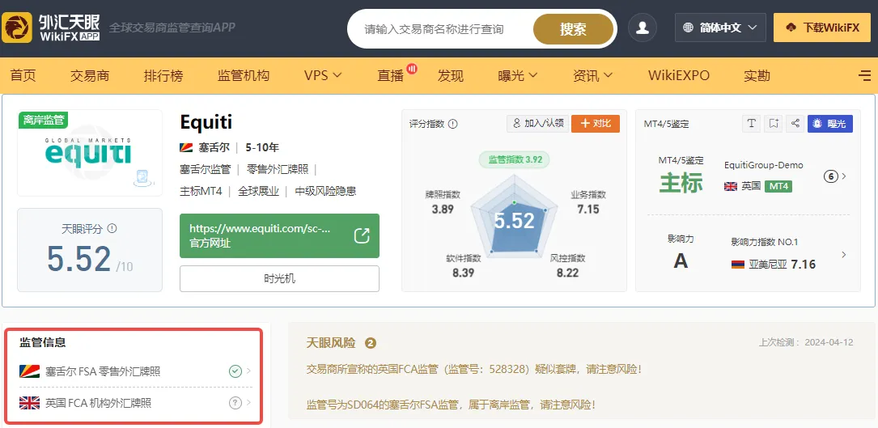Open the hamburger menu icon in navigation bar

864,75
